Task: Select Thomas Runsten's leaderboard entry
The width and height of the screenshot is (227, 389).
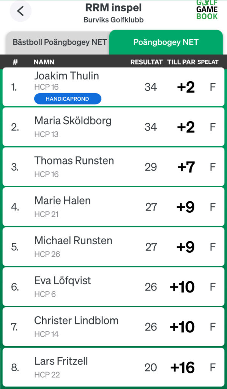Action: point(114,167)
